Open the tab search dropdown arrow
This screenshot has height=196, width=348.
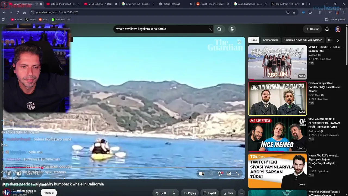click(3, 4)
